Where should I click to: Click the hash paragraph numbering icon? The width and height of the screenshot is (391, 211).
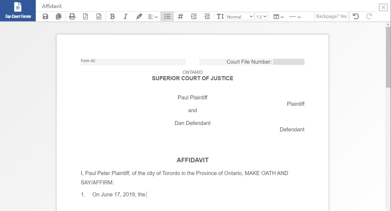coord(181,17)
